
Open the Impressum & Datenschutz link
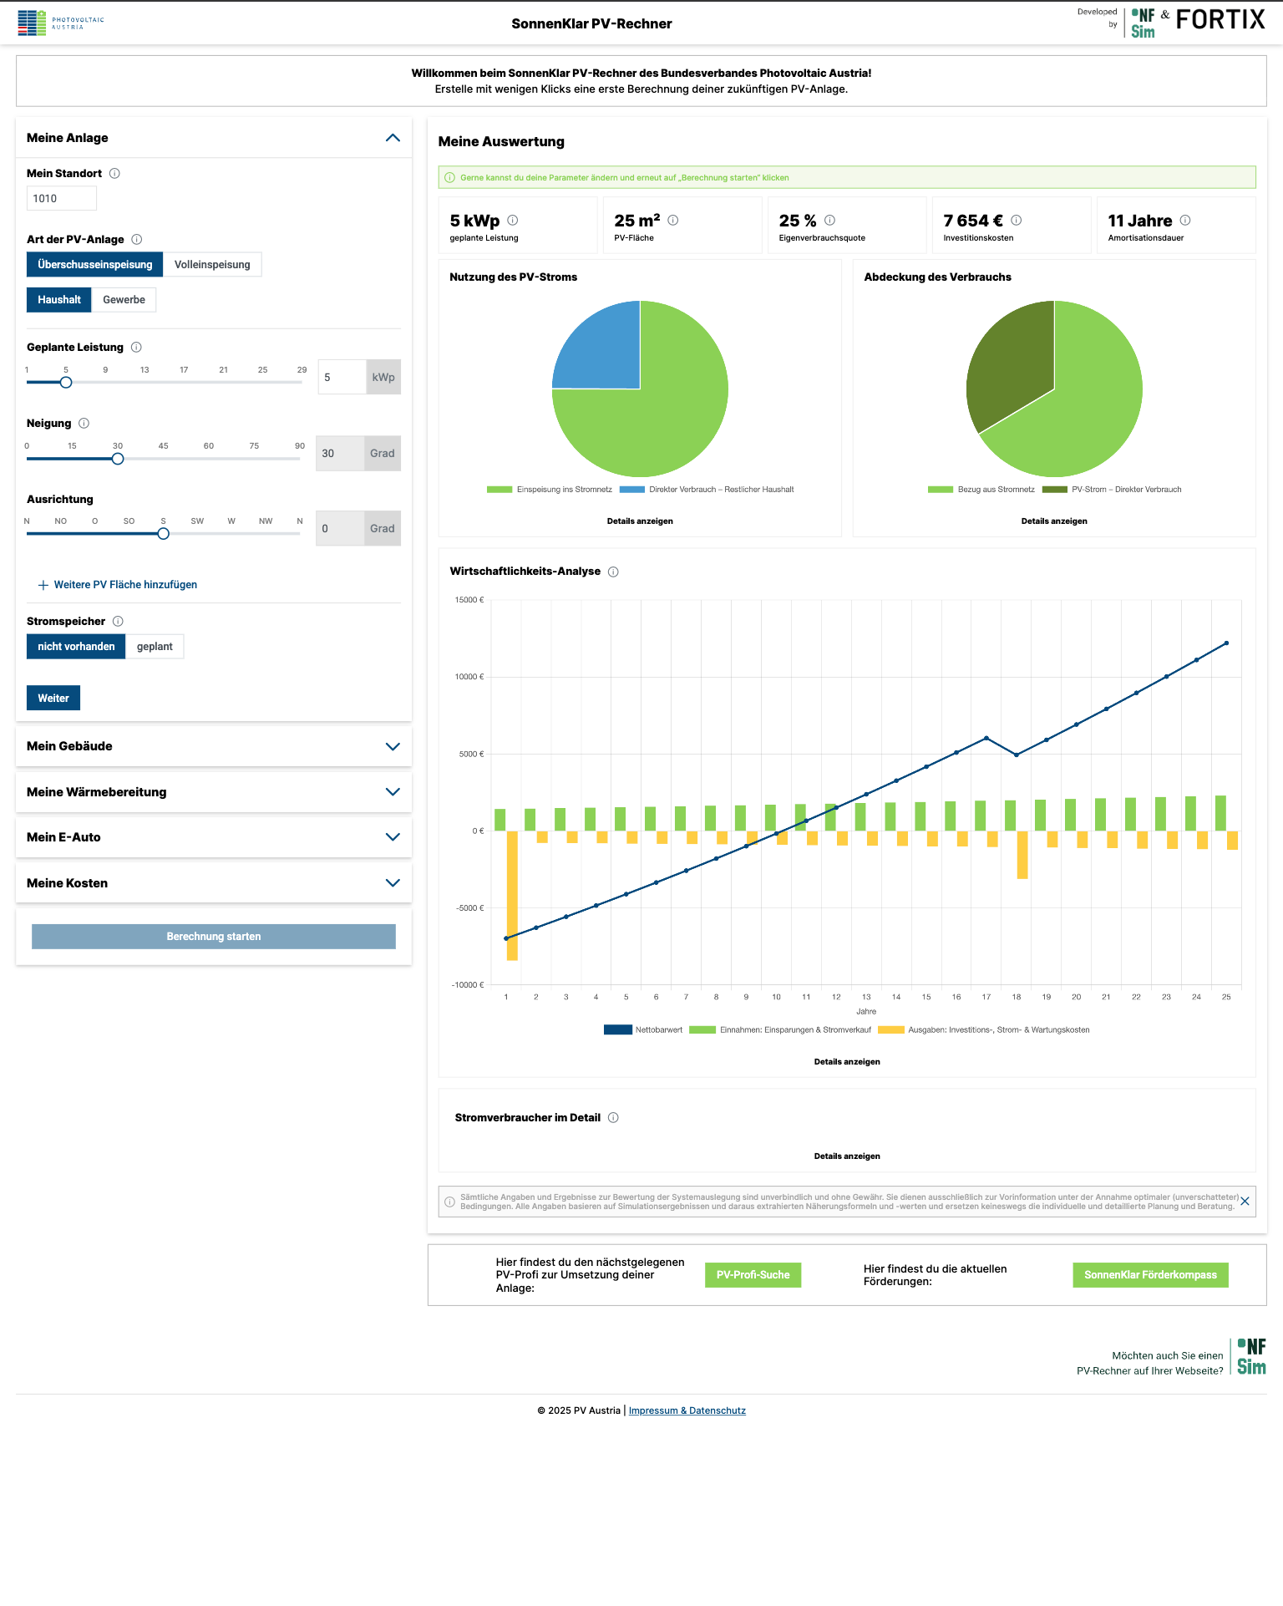(687, 1410)
